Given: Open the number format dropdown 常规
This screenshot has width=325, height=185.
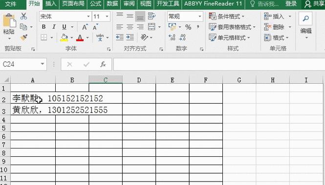Looking at the screenshot, I should coord(185,17).
